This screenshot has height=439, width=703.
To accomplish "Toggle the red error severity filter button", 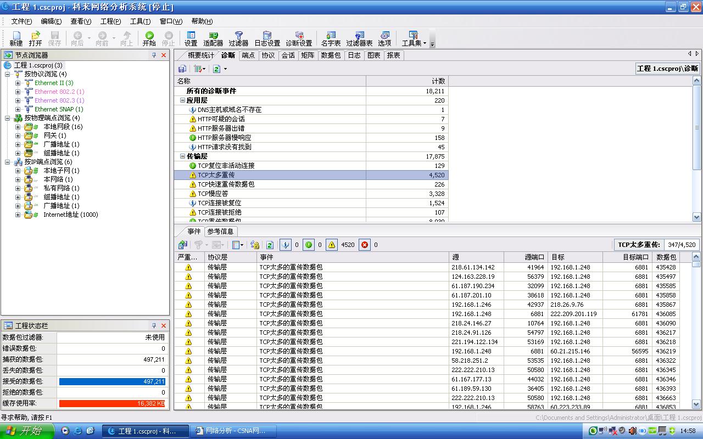I will click(365, 245).
